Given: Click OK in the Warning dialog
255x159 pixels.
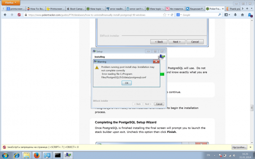Looking at the screenshot, I should point(126,83).
